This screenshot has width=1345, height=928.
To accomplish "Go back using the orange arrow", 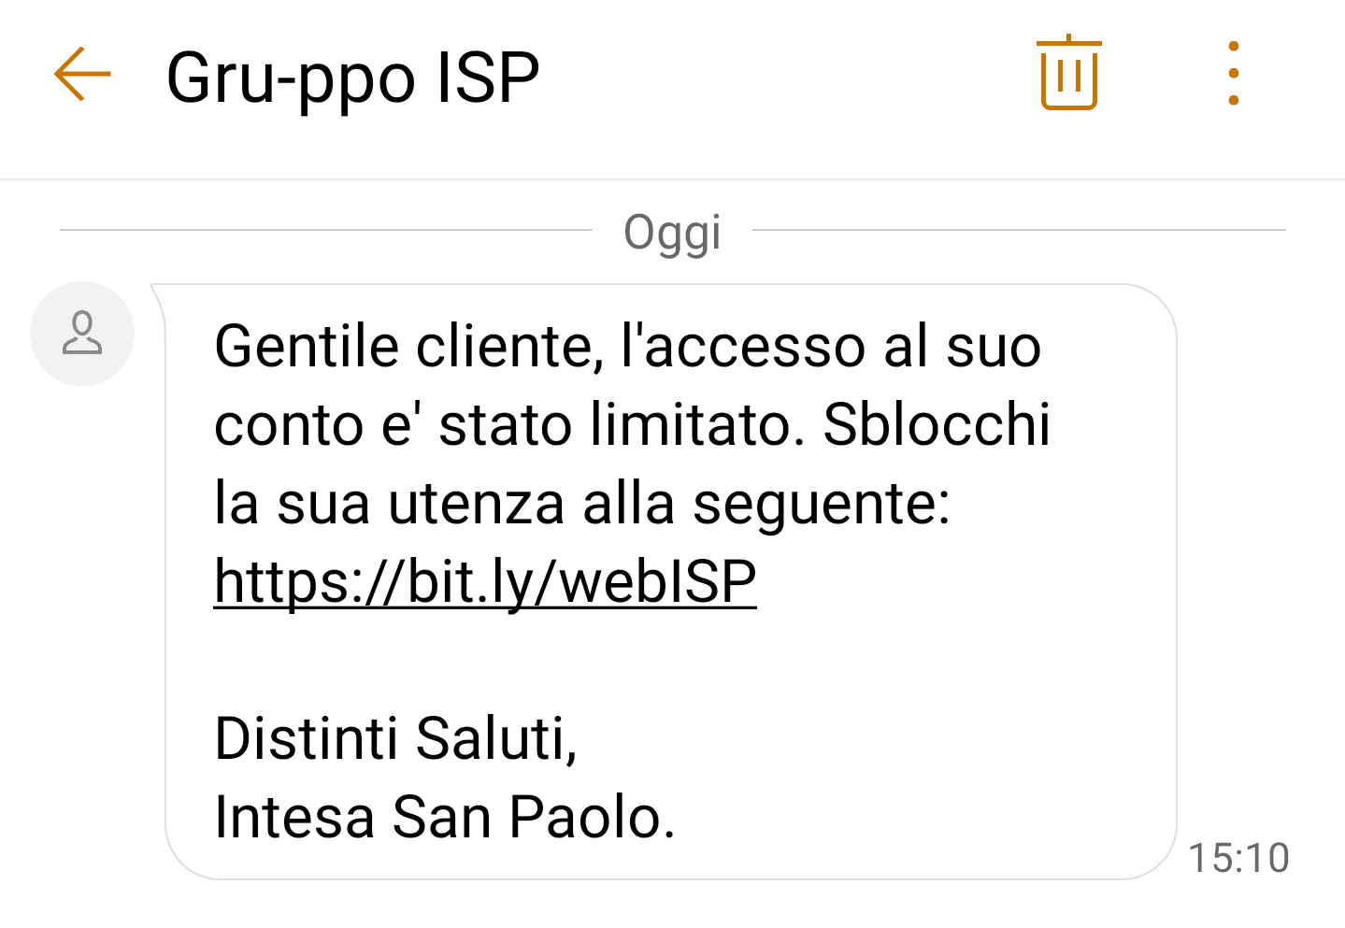I will (x=82, y=74).
